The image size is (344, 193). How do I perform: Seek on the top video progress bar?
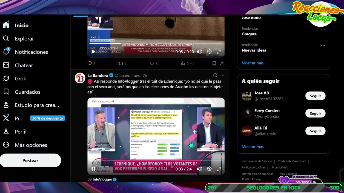pos(156,44)
